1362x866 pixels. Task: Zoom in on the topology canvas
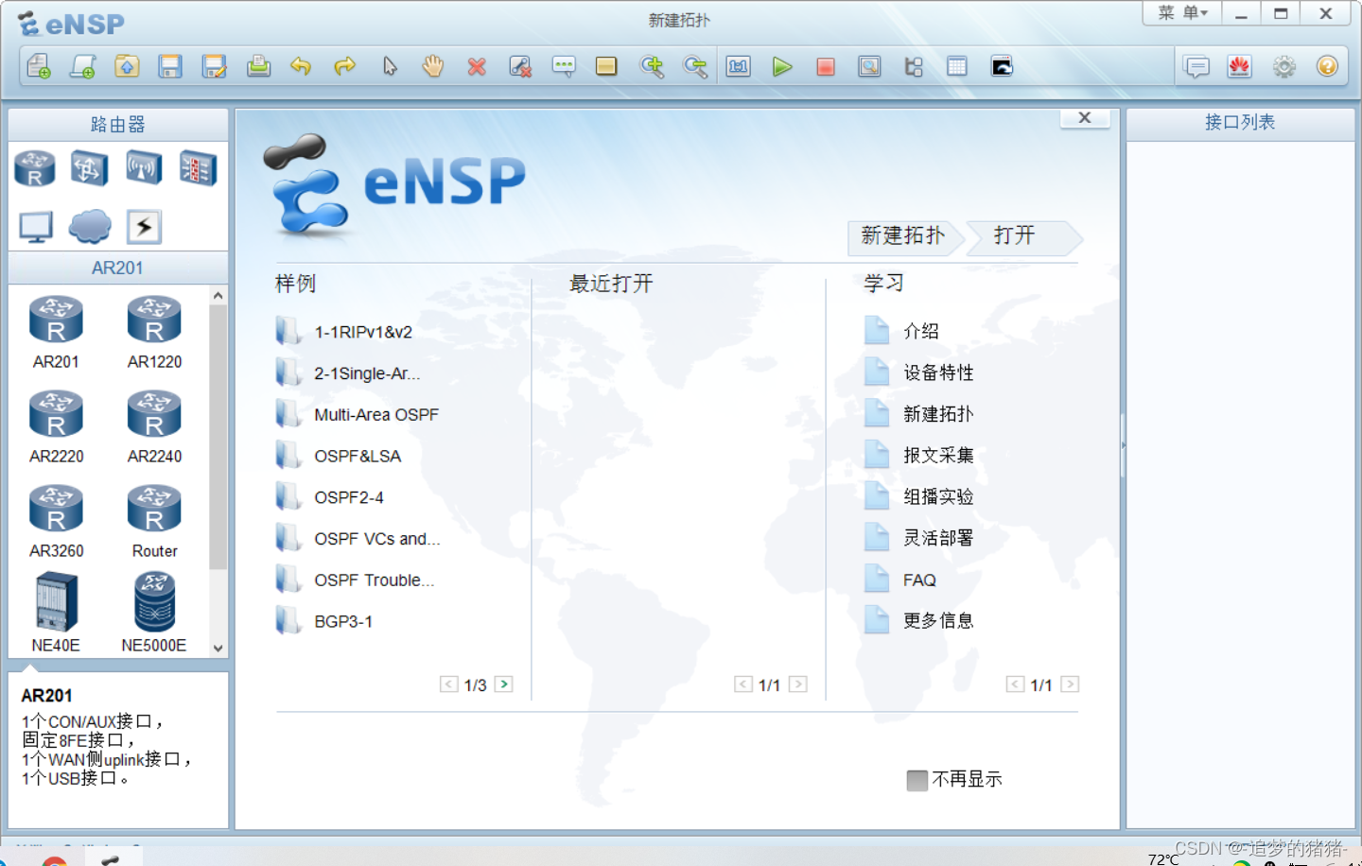(652, 66)
